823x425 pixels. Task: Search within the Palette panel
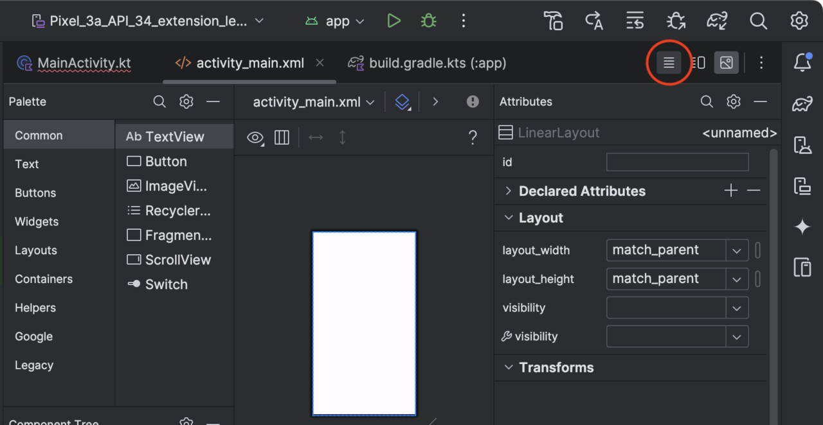coord(159,101)
